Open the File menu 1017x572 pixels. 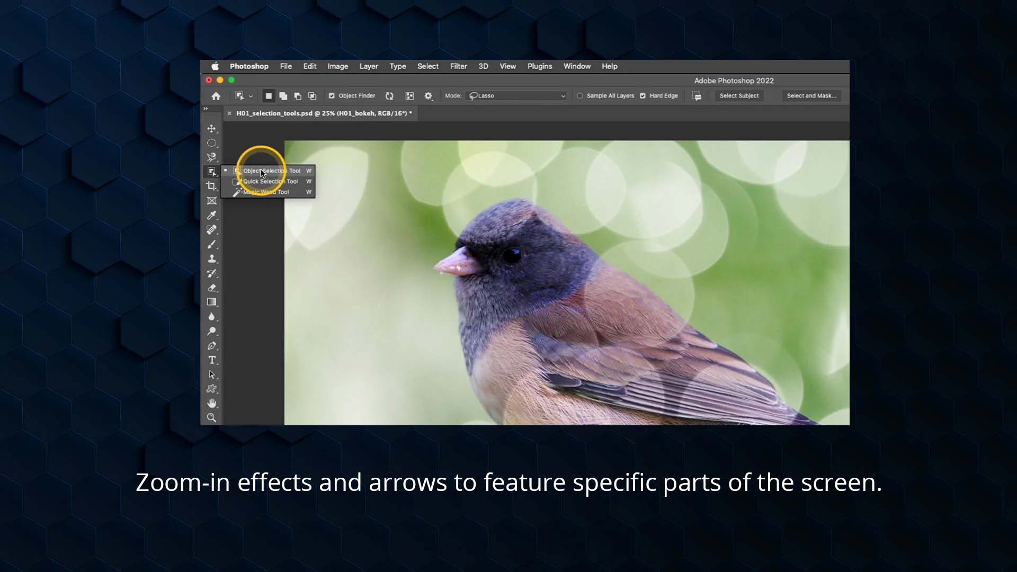coord(286,66)
